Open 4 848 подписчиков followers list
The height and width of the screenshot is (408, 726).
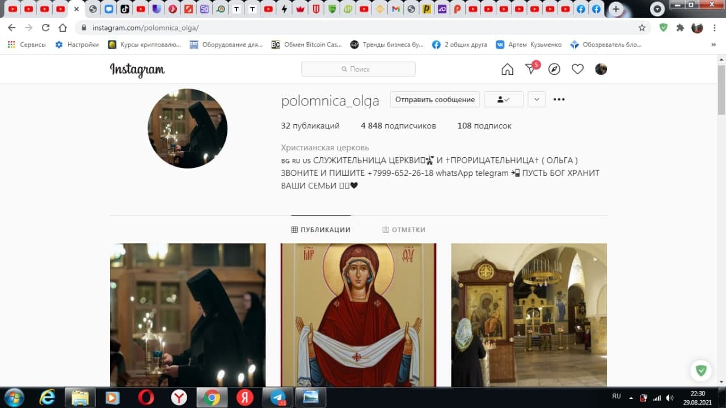(x=398, y=126)
